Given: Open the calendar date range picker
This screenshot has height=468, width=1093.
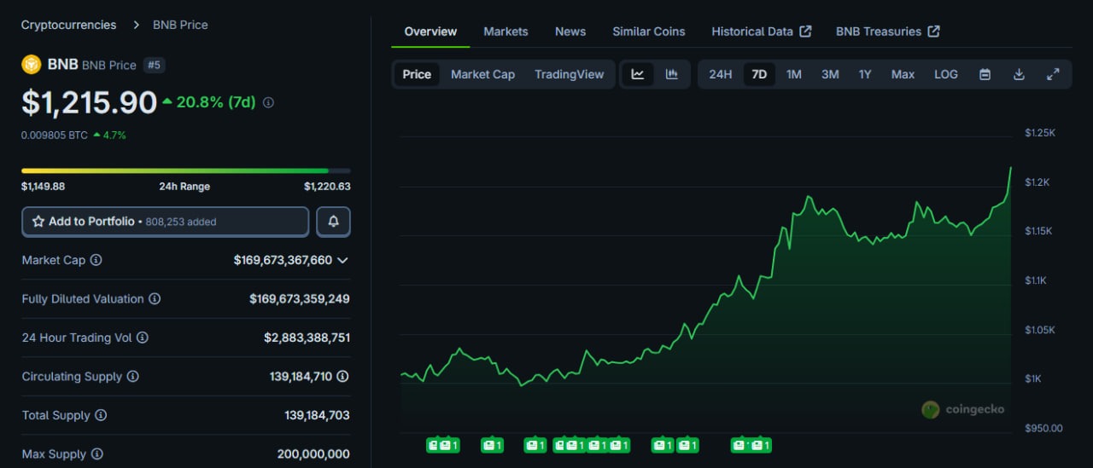Looking at the screenshot, I should point(985,74).
